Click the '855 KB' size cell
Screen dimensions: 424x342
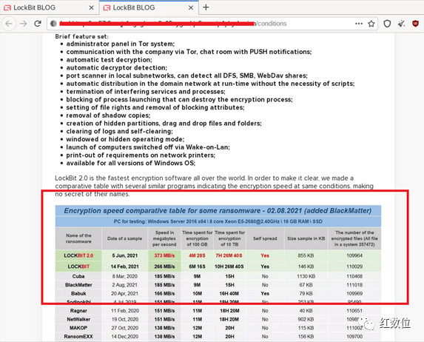point(306,255)
